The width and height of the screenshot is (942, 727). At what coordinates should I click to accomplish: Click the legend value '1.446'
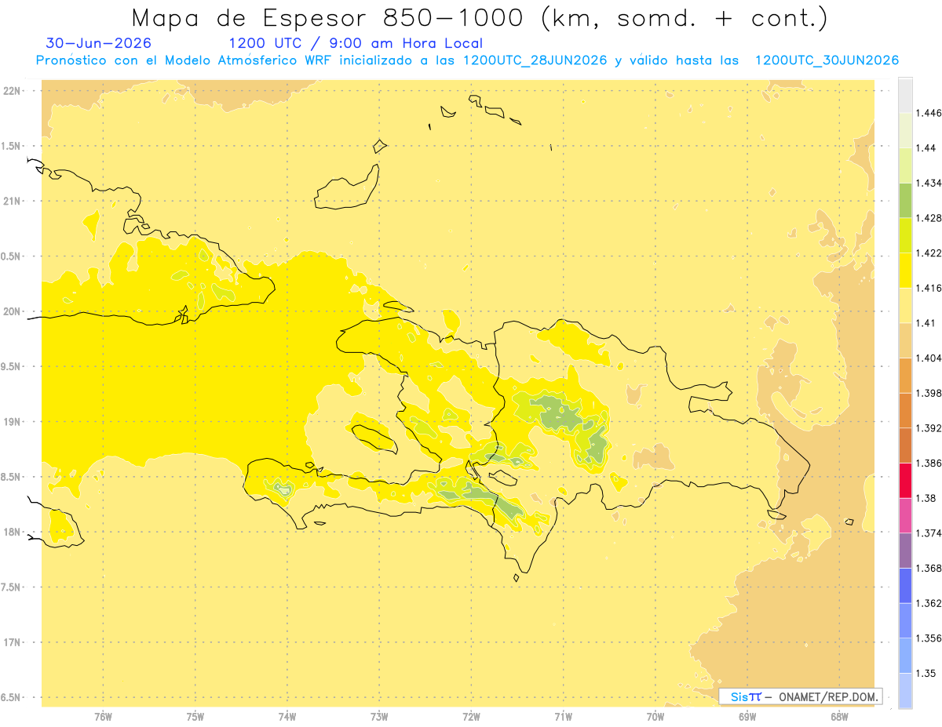pyautogui.click(x=929, y=113)
